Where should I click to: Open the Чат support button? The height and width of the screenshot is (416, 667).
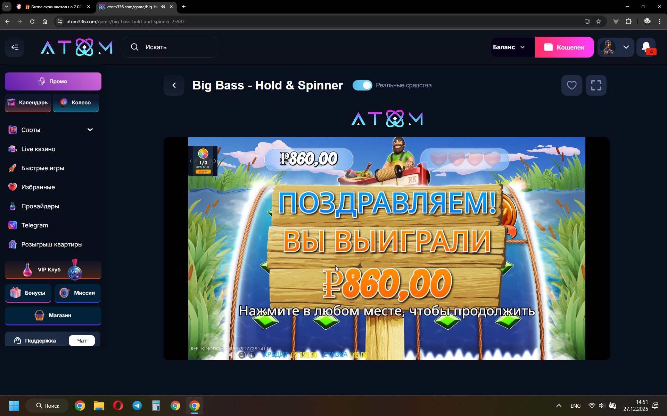[82, 341]
